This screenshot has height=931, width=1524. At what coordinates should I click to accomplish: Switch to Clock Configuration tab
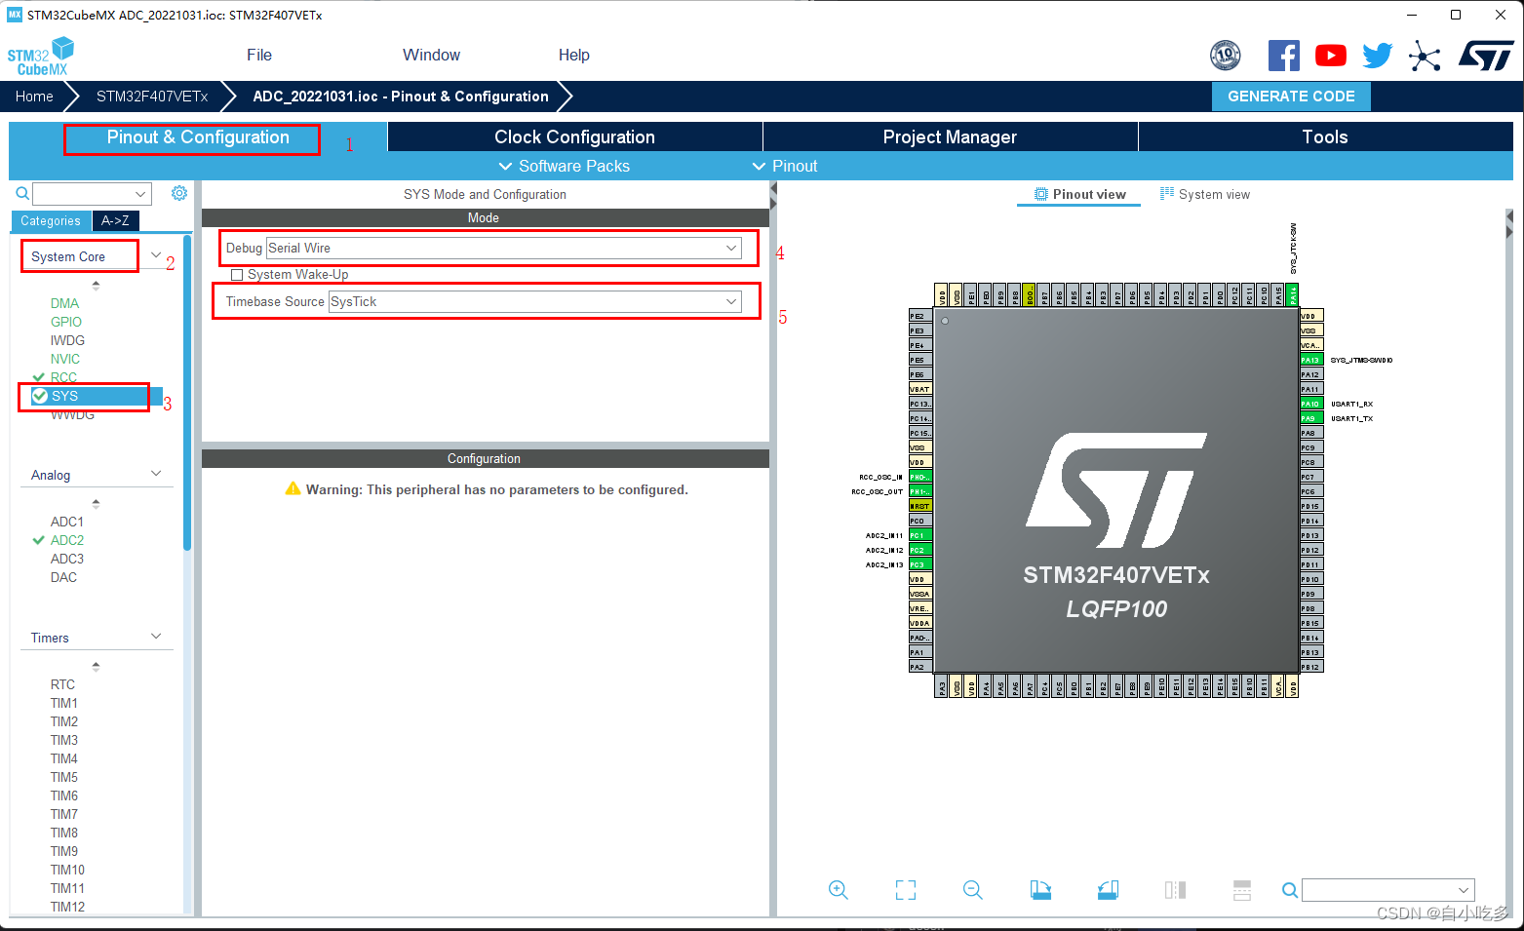click(x=574, y=137)
